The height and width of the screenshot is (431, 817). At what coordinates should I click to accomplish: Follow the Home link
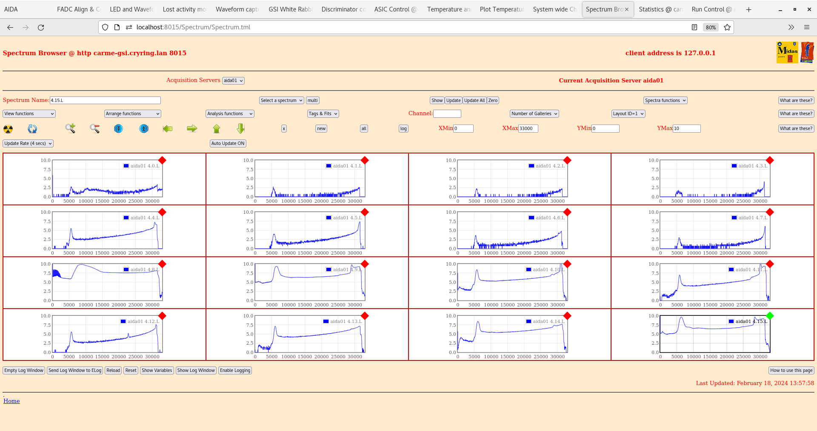[11, 401]
